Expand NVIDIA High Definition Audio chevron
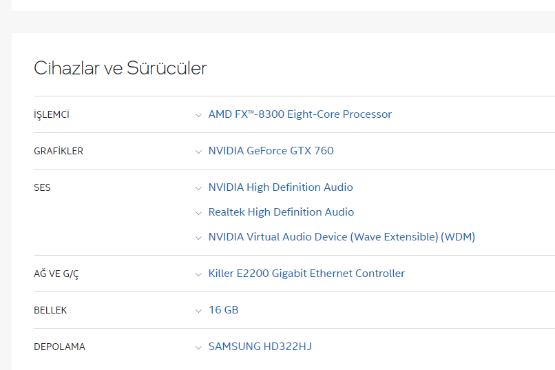 pos(198,188)
